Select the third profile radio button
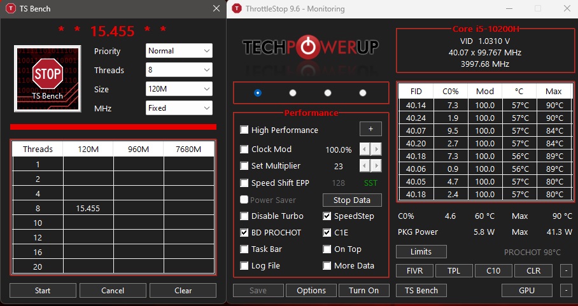 (x=328, y=93)
